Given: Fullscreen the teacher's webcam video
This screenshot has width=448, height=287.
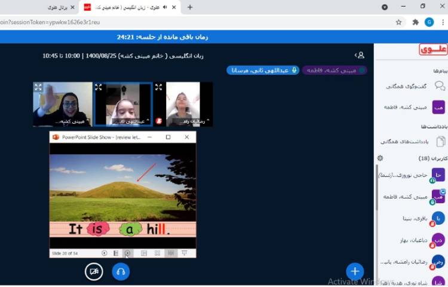Looking at the screenshot, I should (38, 87).
